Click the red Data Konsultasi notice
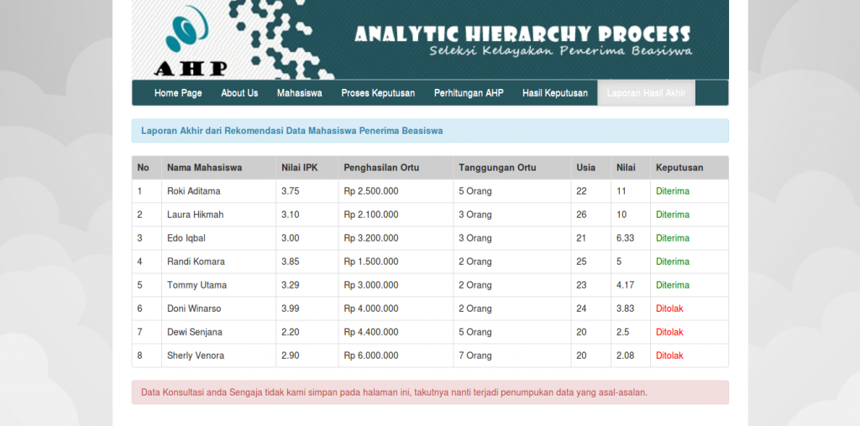860x426 pixels. point(430,392)
